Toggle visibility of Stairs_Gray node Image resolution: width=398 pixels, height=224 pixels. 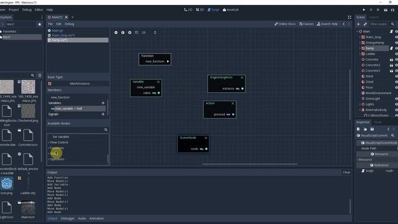click(396, 37)
